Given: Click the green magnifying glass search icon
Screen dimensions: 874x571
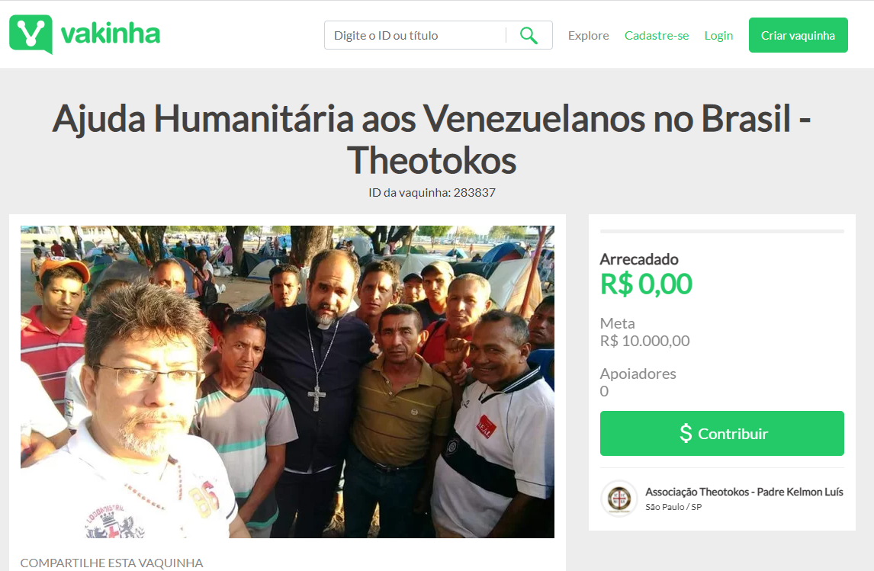Looking at the screenshot, I should click(529, 36).
